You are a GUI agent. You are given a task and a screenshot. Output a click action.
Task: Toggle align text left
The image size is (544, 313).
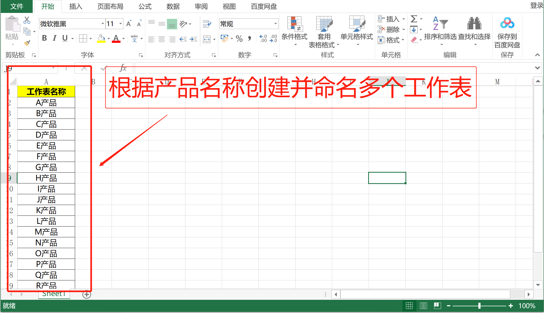click(x=152, y=39)
